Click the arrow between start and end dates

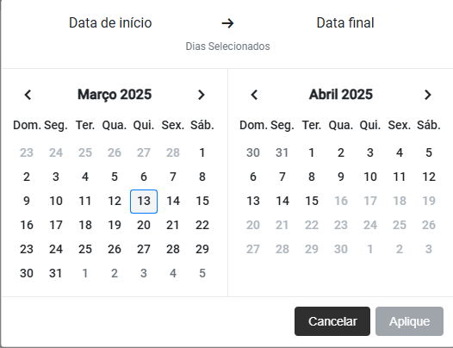point(227,23)
